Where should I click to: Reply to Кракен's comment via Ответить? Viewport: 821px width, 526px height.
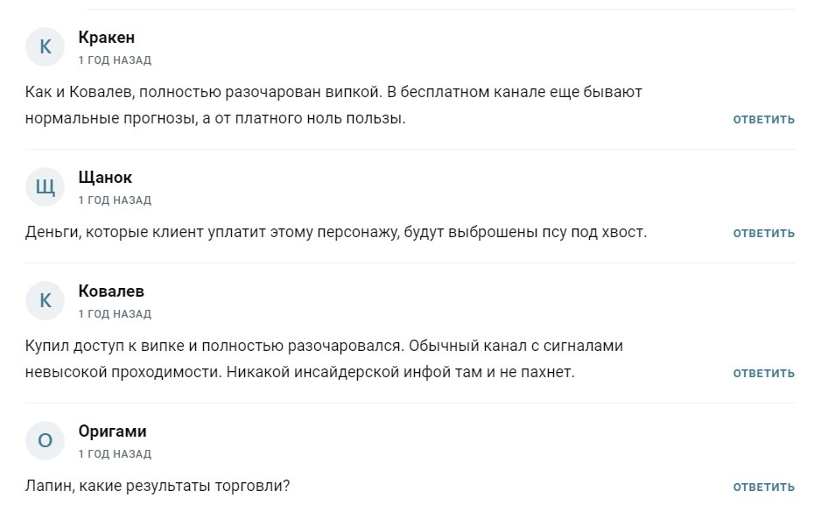(x=763, y=119)
